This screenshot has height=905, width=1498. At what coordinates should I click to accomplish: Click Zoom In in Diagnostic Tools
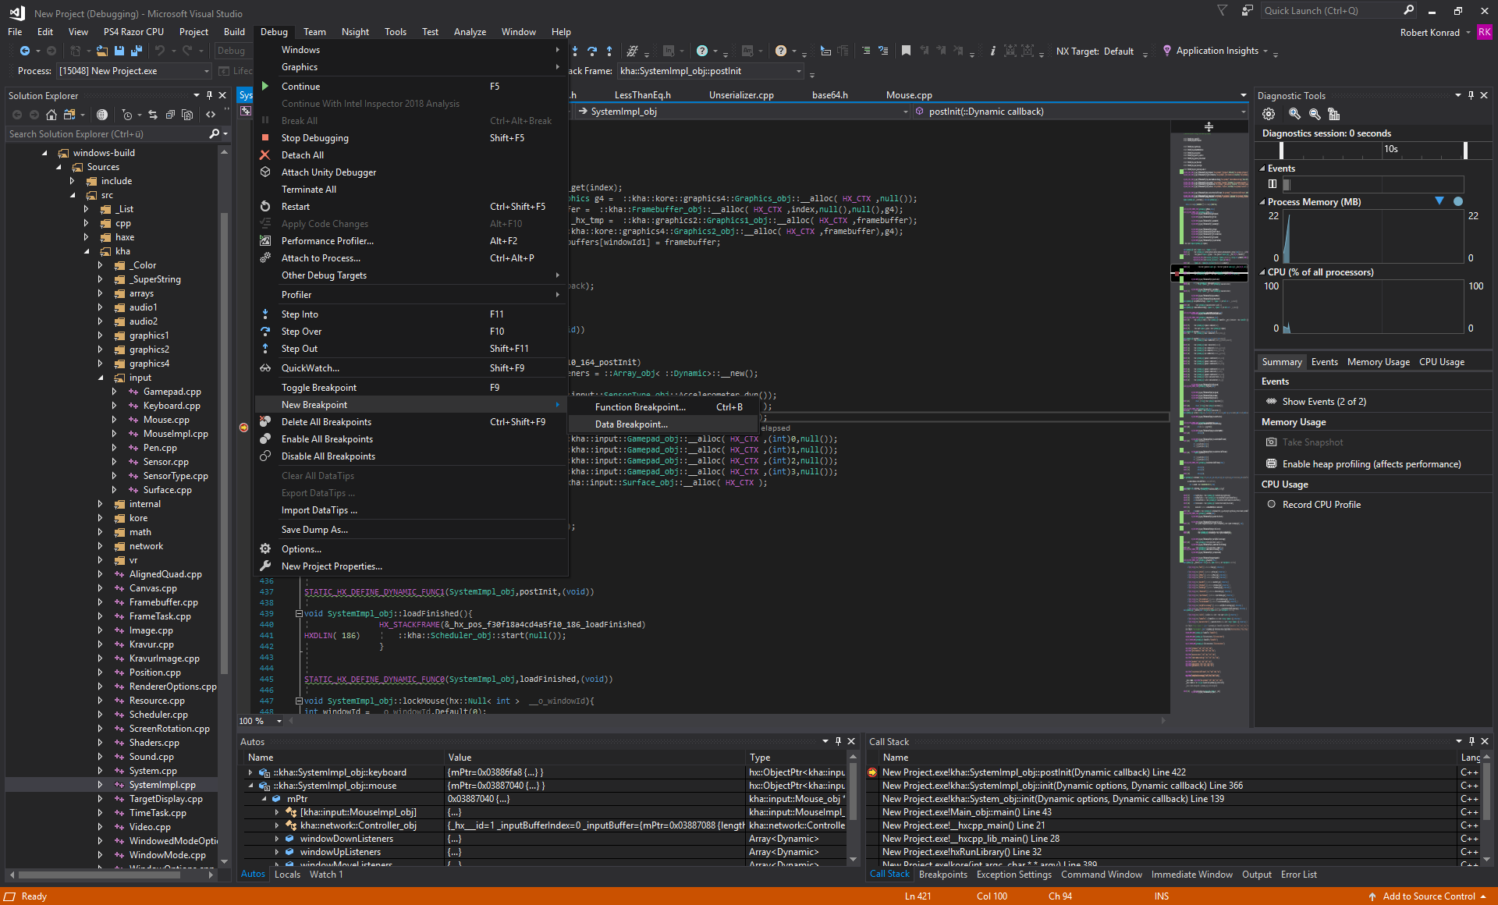click(1295, 114)
